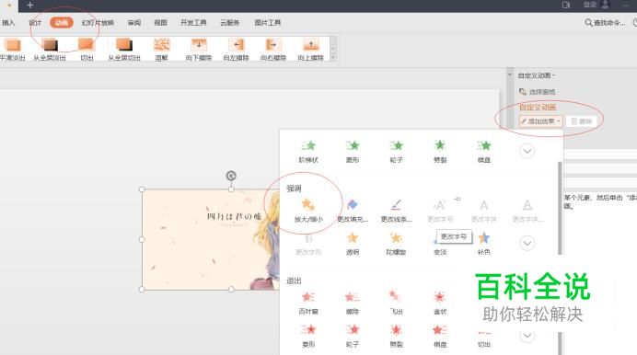Image resolution: width=637 pixels, height=355 pixels.
Task: Apply the 从全黑切出 transition
Action: 124,50
